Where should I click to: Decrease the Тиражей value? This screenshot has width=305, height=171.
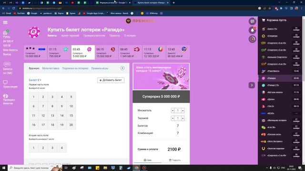coord(173,118)
